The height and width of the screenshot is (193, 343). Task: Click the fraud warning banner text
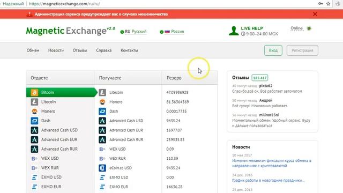(x=101, y=14)
